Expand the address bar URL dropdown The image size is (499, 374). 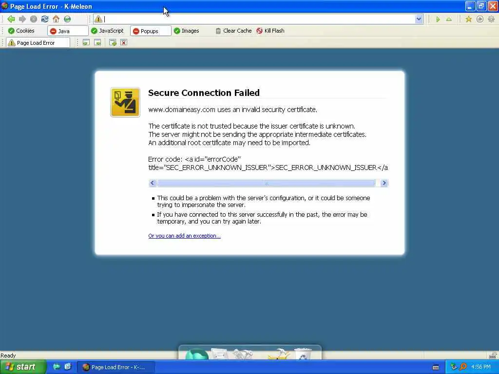tap(419, 19)
